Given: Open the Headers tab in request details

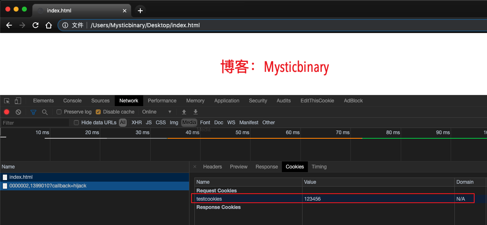Looking at the screenshot, I should 212,167.
